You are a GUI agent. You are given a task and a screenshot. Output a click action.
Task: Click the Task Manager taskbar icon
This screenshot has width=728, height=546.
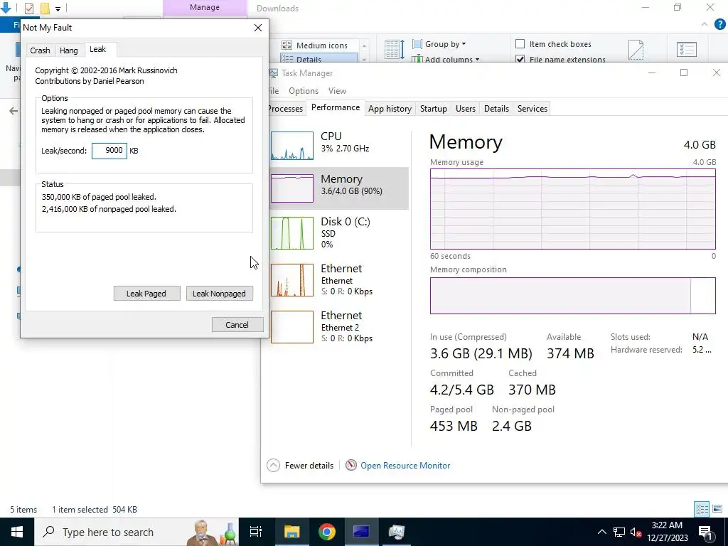pyautogui.click(x=396, y=532)
